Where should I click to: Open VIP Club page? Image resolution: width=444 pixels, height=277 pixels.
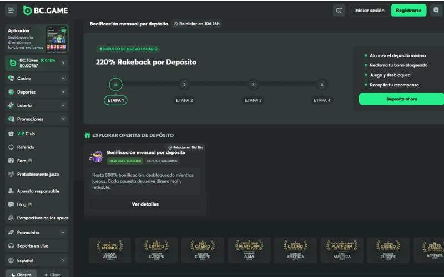click(37, 134)
